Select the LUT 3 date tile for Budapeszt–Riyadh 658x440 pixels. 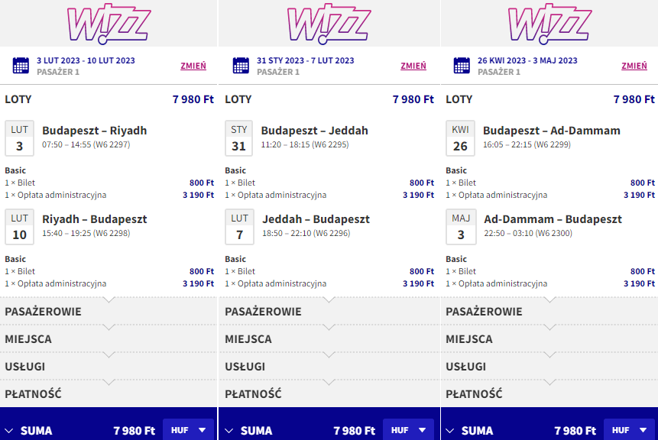coord(19,138)
